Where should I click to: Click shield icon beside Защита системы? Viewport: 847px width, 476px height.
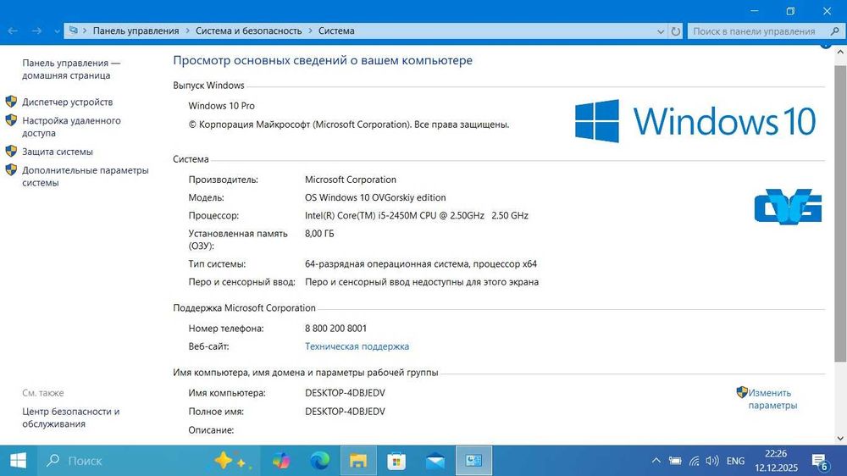tap(11, 152)
